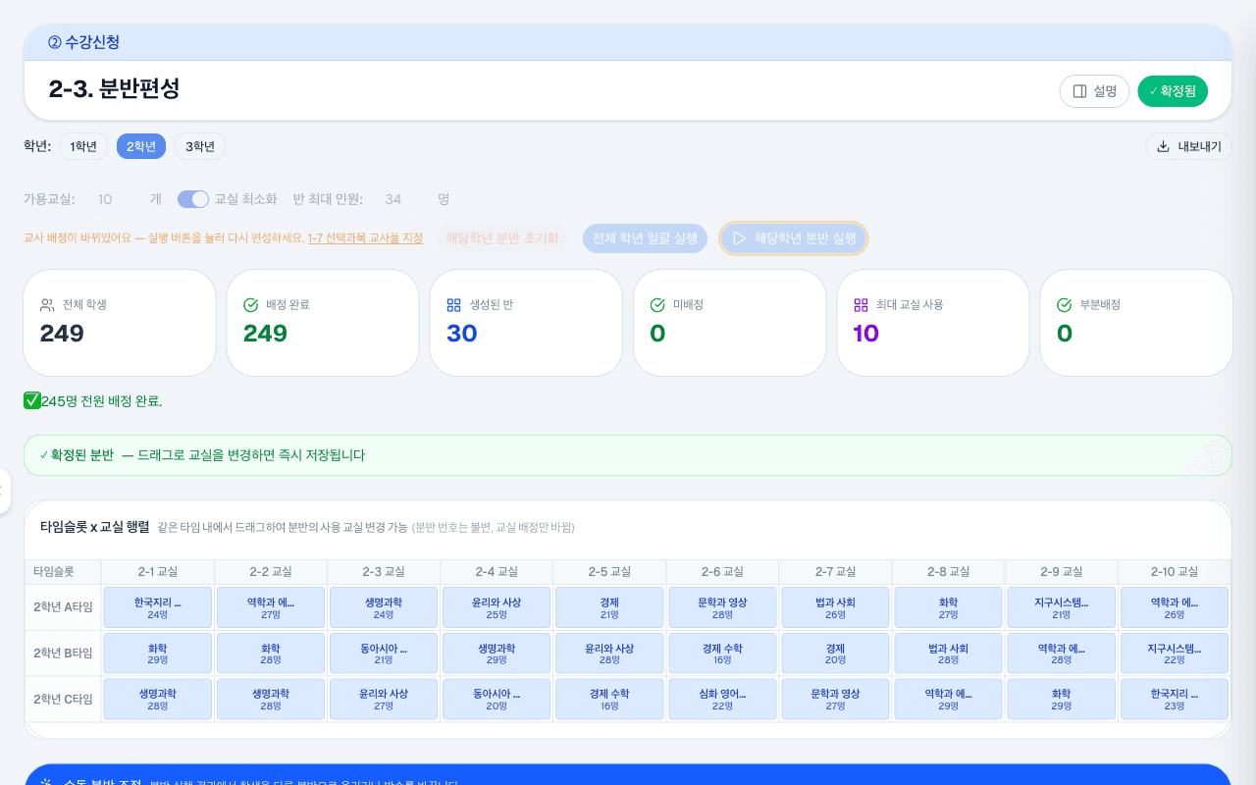Select the 한국지리 class cell in A타임

point(158,607)
